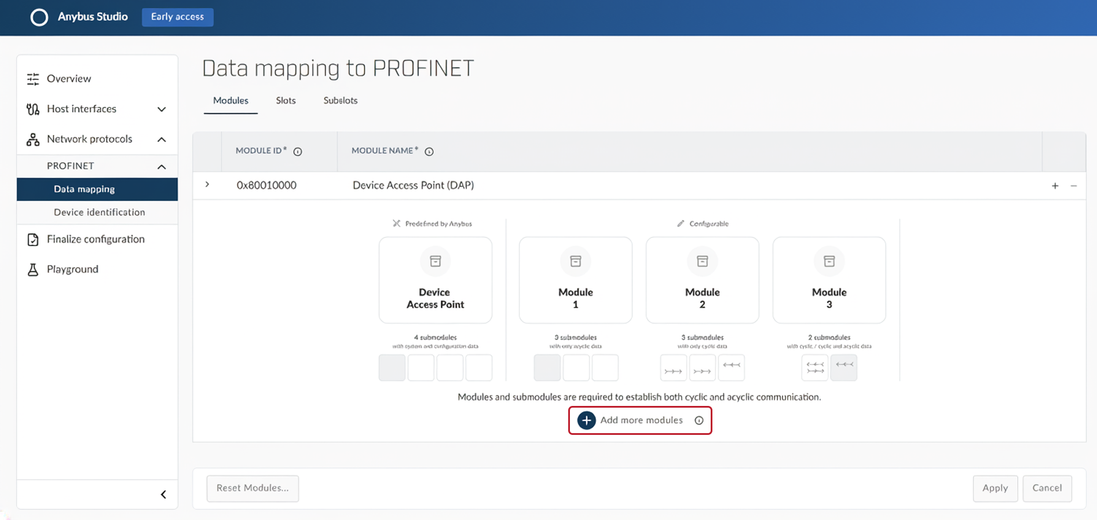Show info next to Add more modules
Viewport: 1097px width, 520px height.
[699, 420]
